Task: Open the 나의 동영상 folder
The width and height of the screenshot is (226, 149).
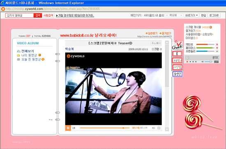Action: click(x=29, y=55)
